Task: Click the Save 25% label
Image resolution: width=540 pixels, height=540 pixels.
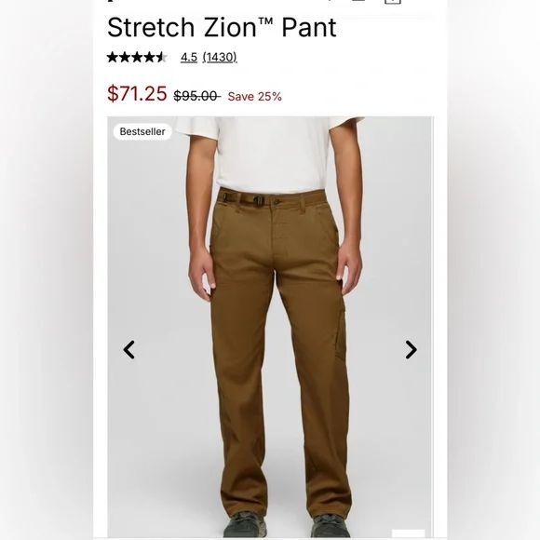Action: [254, 97]
